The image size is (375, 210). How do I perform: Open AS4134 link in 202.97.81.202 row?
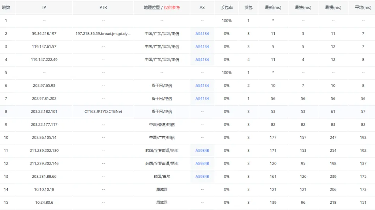click(202, 99)
